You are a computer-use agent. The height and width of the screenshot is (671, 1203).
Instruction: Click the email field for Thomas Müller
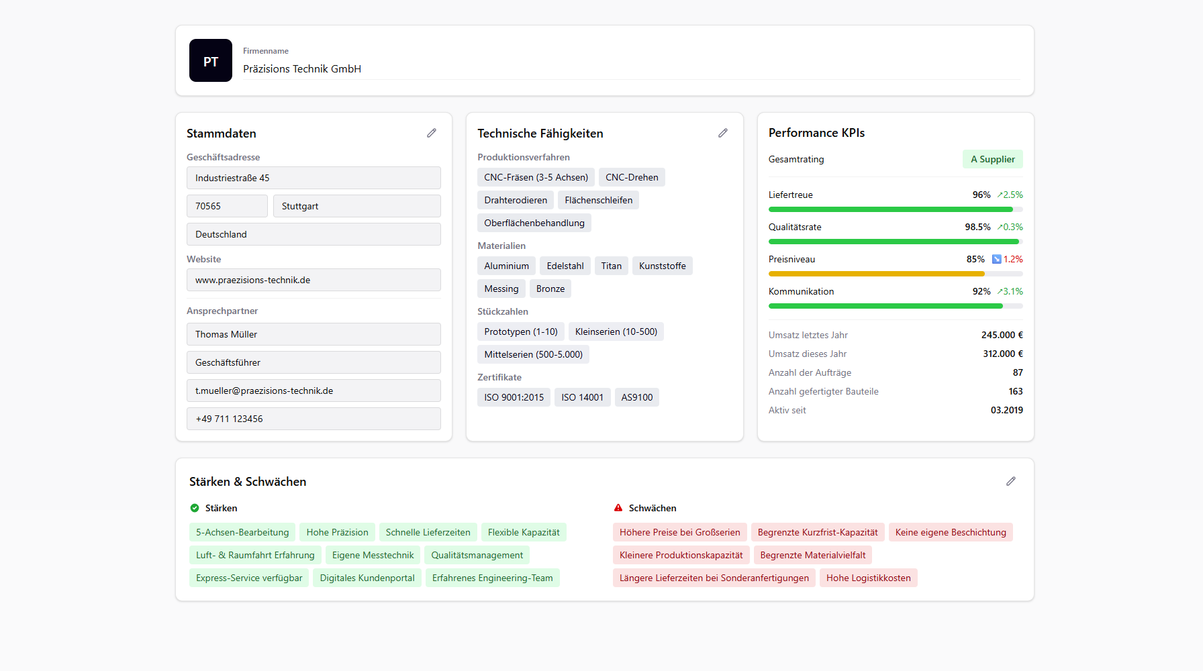(314, 391)
